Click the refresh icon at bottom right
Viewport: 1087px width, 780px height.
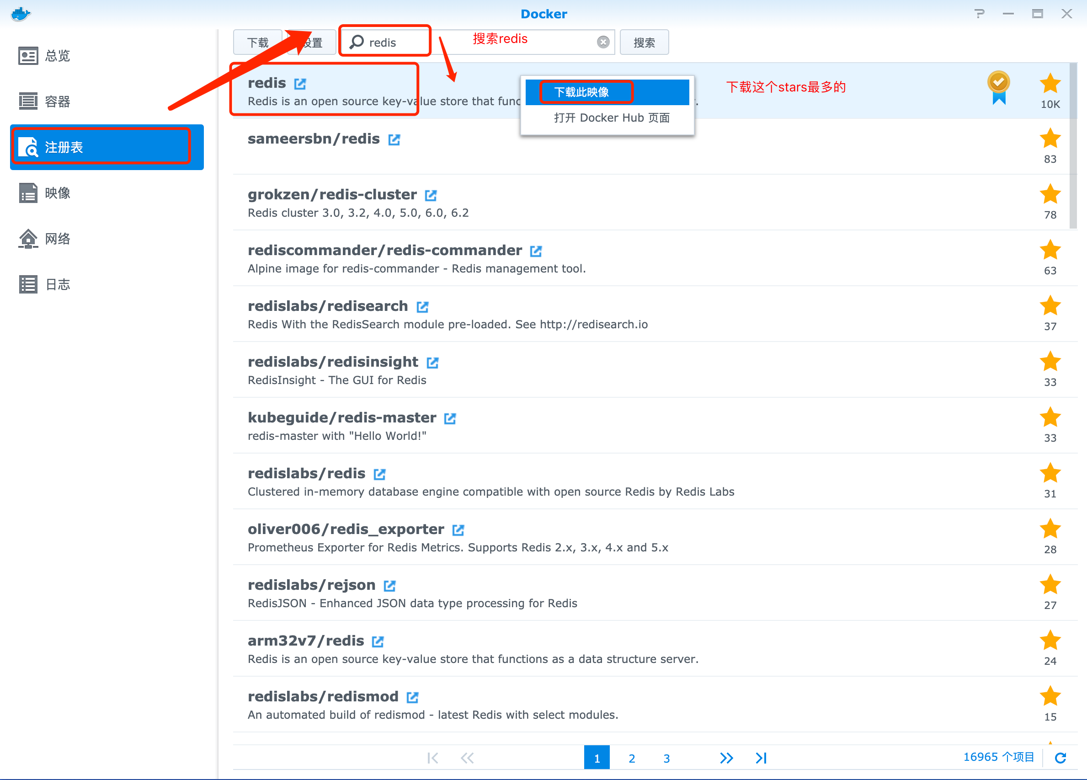pos(1060,758)
